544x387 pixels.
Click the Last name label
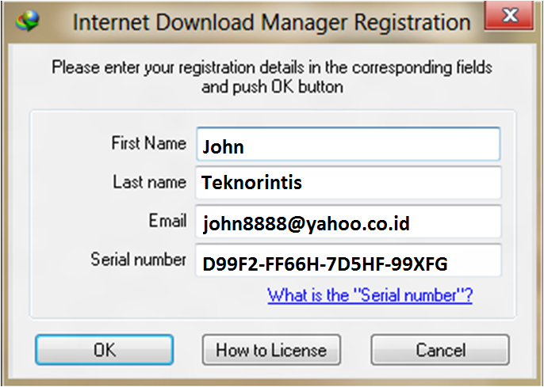point(150,182)
